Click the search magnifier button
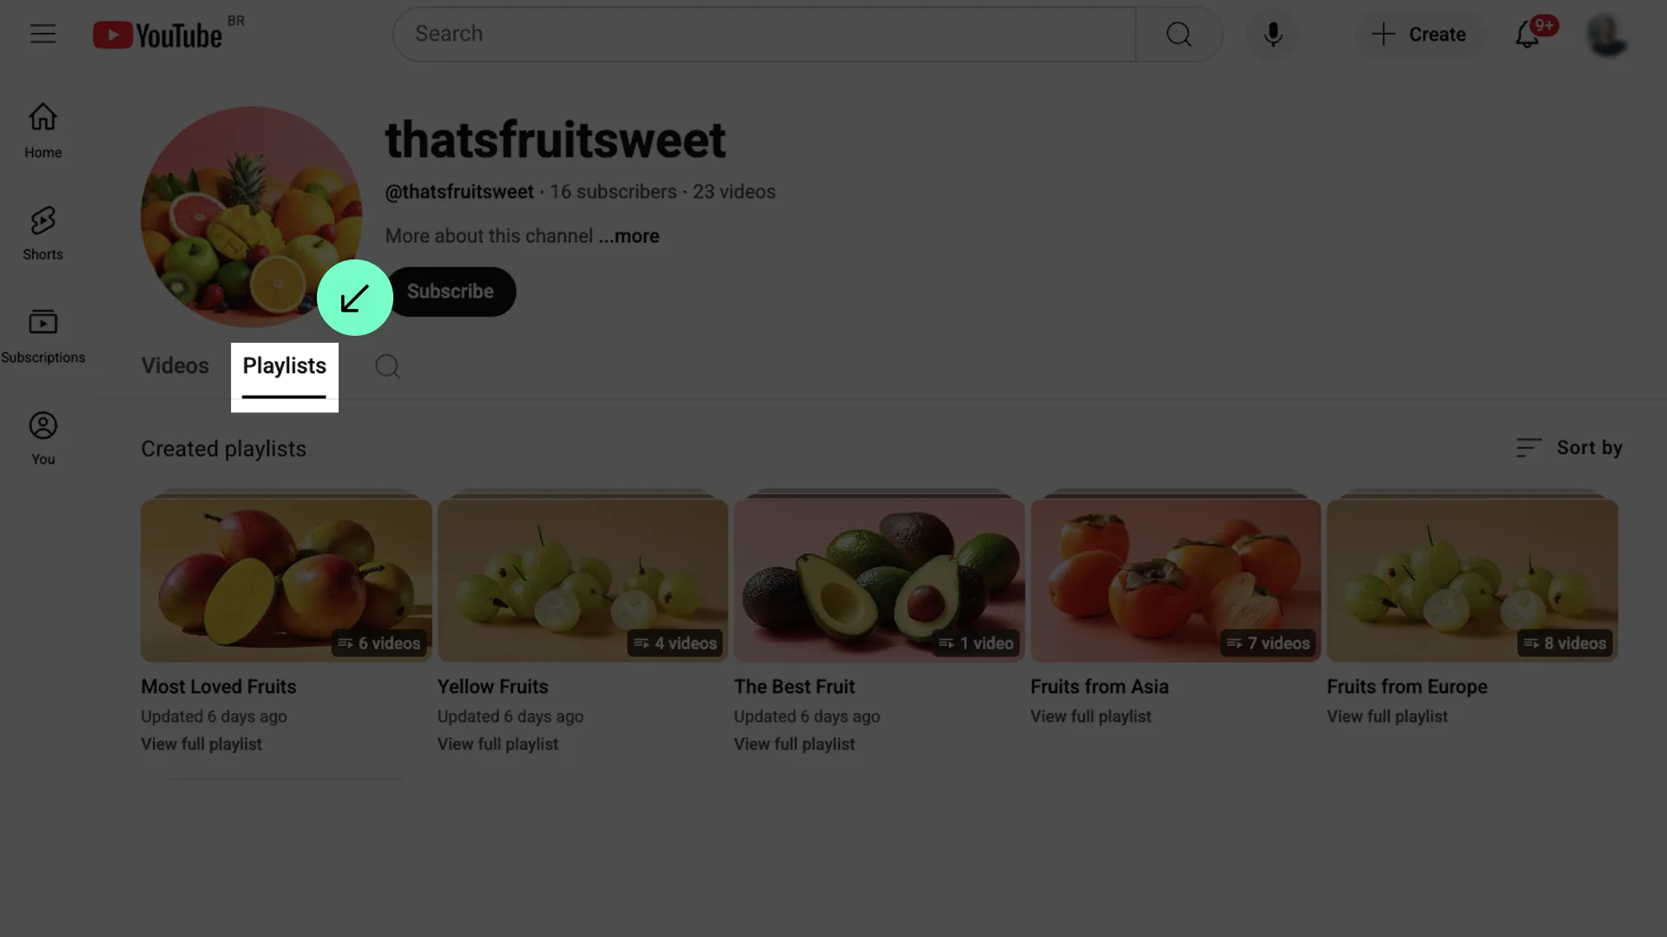This screenshot has width=1667, height=937. click(1178, 34)
